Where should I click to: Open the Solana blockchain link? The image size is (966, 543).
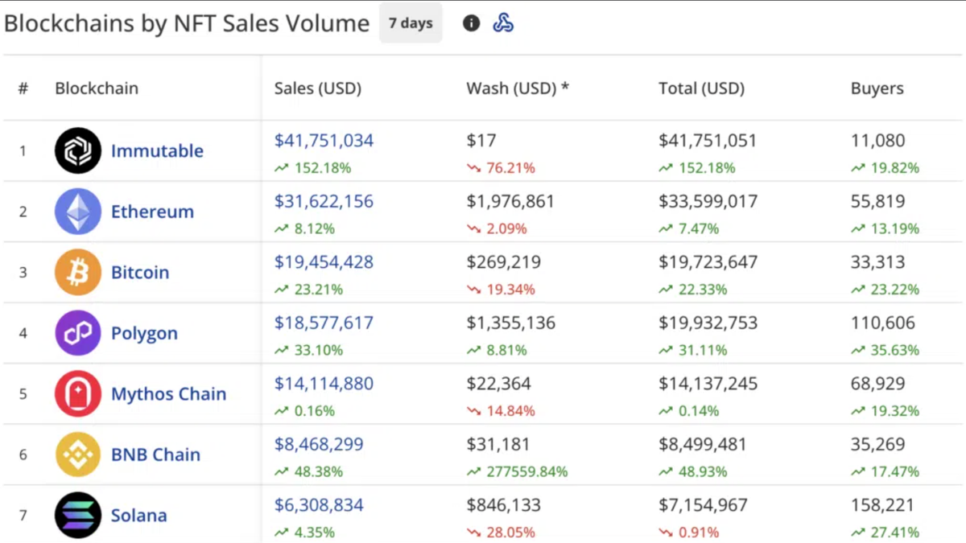[139, 515]
